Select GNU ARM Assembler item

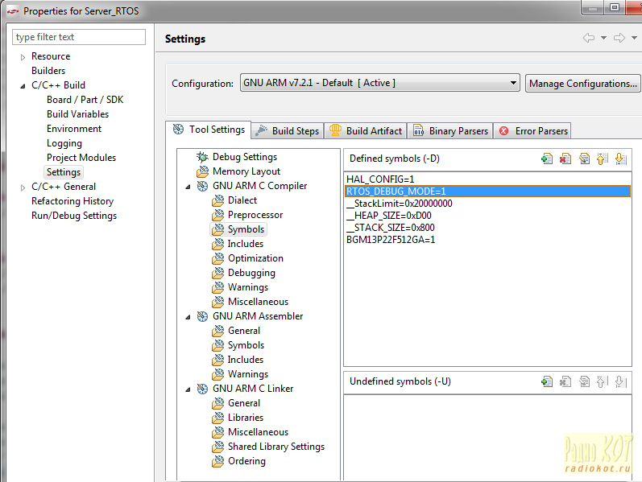258,316
